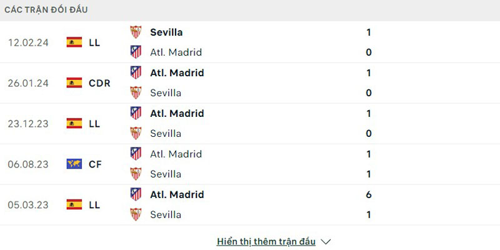Image resolution: width=500 pixels, height=250 pixels.
Task: Open Sevilla team name in 12.02.24 match
Action: coord(166,32)
